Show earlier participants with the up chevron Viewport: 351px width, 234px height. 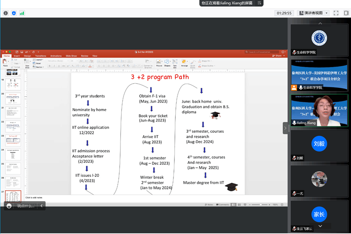point(320,23)
